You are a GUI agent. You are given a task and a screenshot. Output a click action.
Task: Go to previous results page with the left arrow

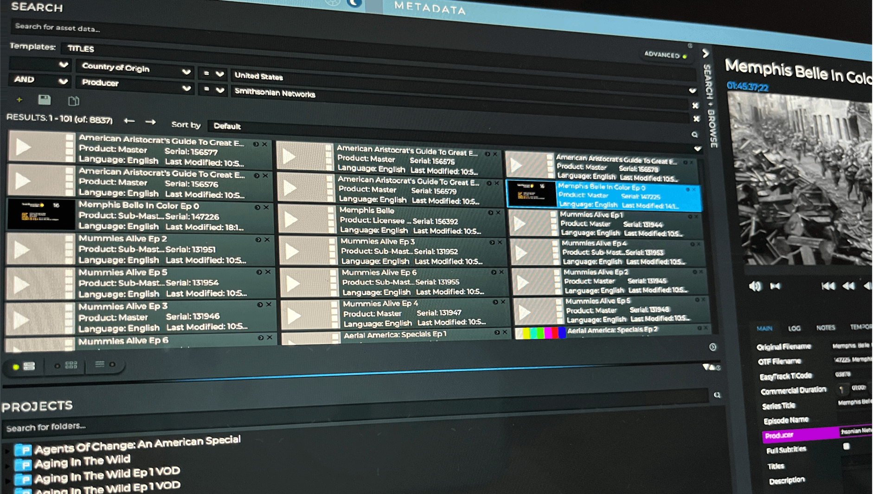[x=129, y=121]
